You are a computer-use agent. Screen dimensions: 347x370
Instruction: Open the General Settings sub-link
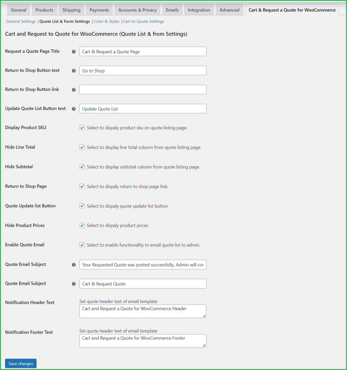(21, 21)
